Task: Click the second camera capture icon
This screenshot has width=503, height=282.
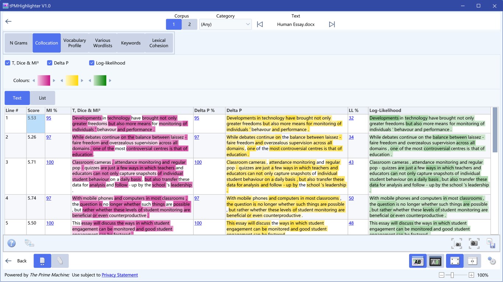Action: pyautogui.click(x=474, y=243)
